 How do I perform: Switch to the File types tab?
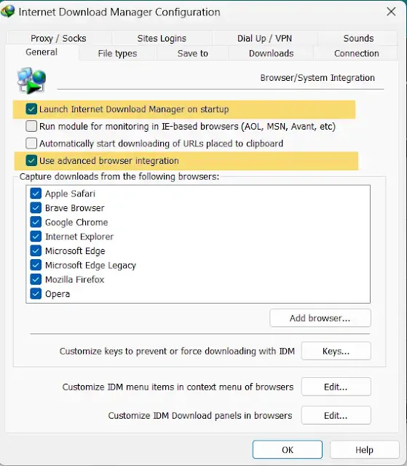tap(117, 53)
